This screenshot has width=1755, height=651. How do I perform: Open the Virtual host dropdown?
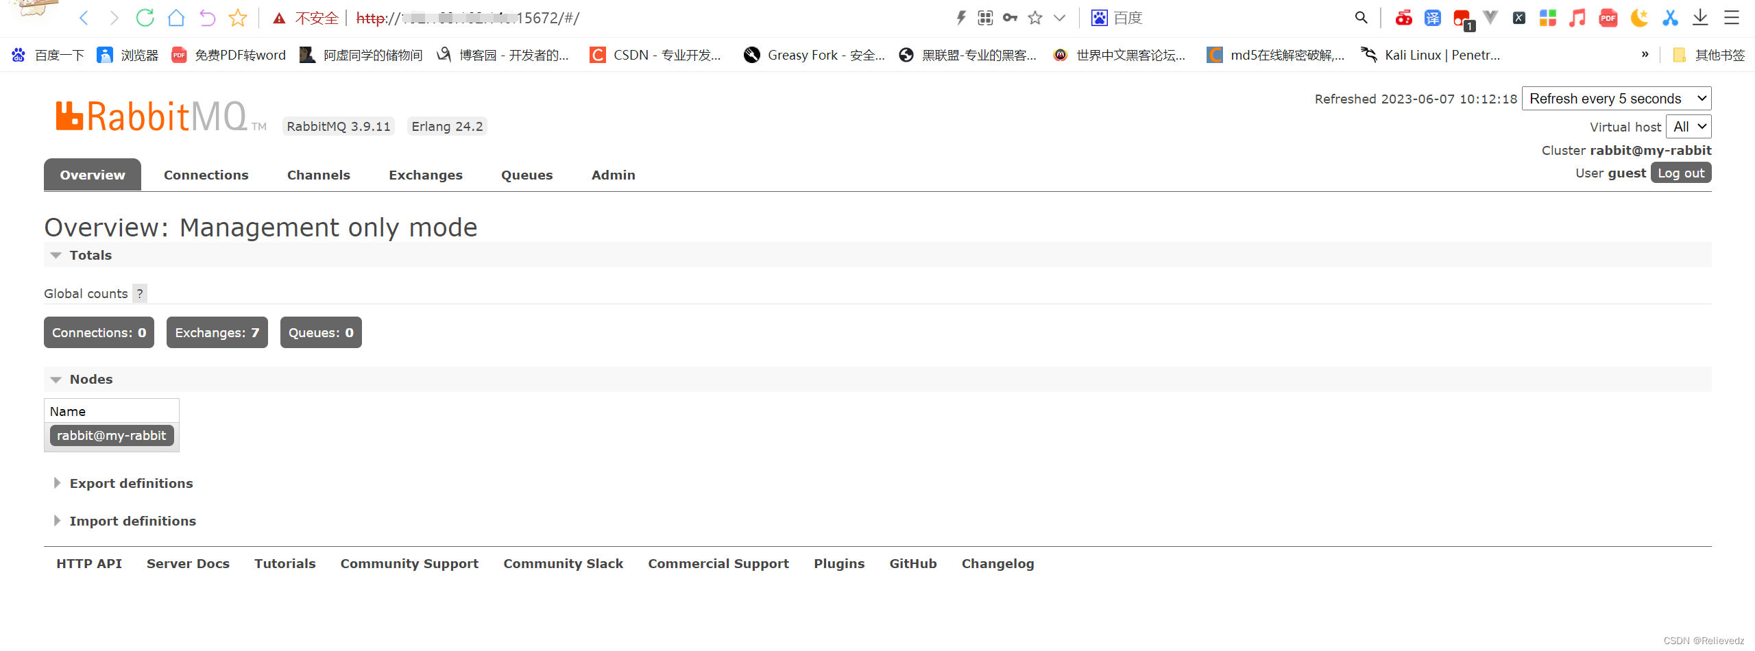point(1688,127)
